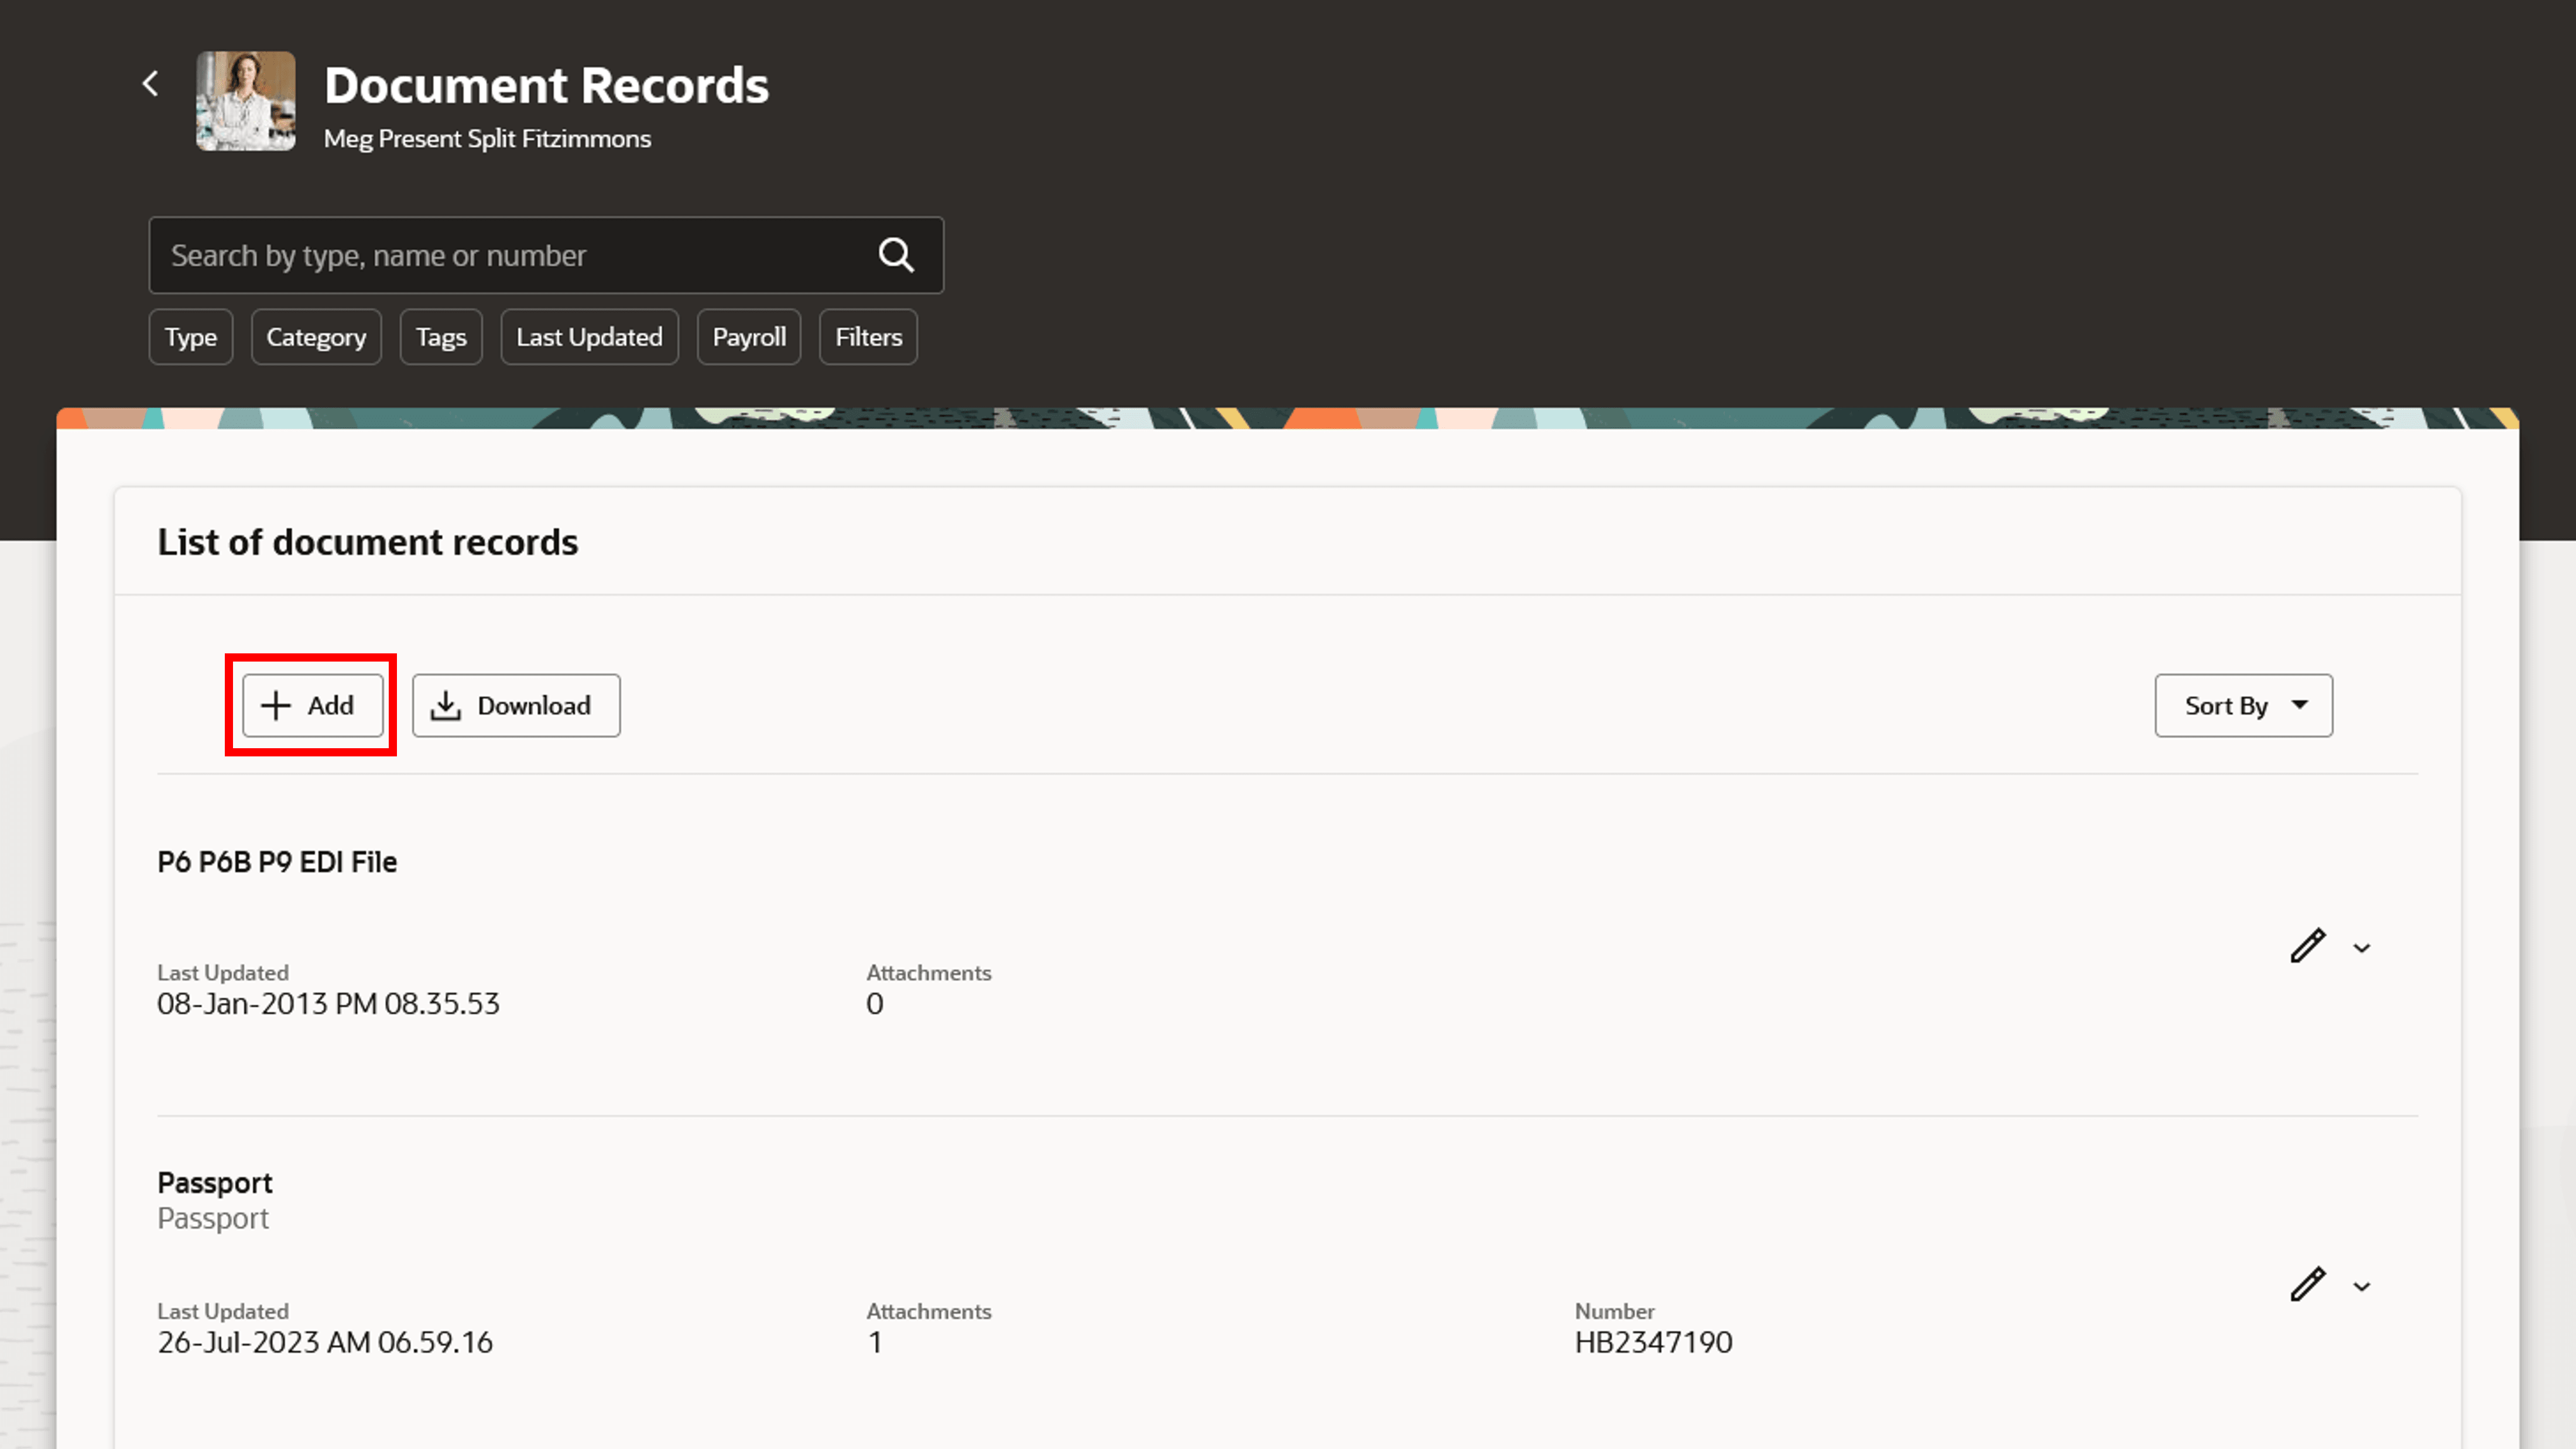Screen dimensions: 2576x1449
Task: Click the plus icon on Add button
Action: point(276,706)
